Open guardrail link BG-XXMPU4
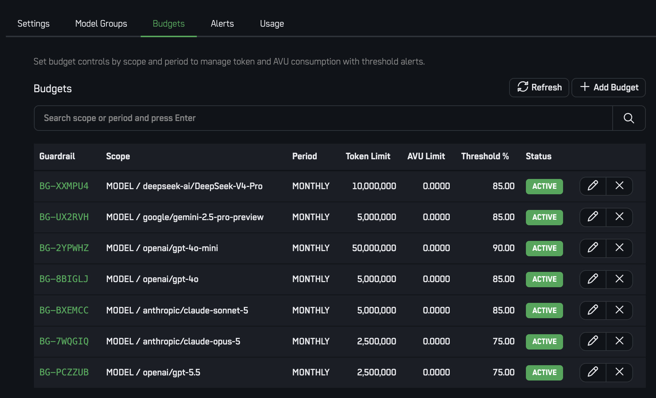This screenshot has width=656, height=398. click(64, 186)
